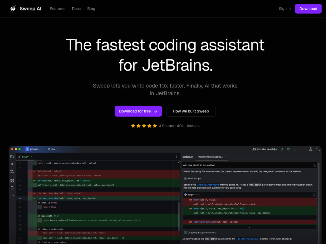Click the revert arrow in prompt box
The height and width of the screenshot is (244, 326).
[x=315, y=165]
